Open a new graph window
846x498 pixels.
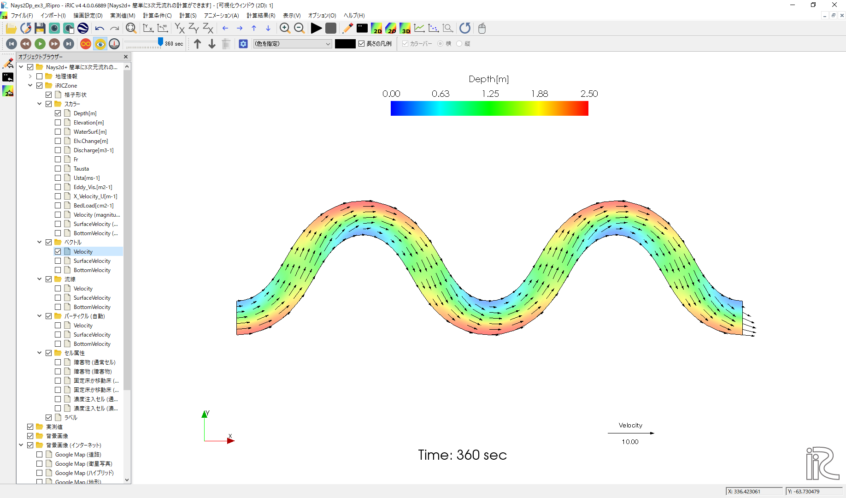(419, 29)
